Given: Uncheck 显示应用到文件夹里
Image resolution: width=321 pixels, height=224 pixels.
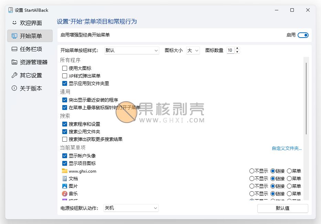Looking at the screenshot, I should 64,83.
